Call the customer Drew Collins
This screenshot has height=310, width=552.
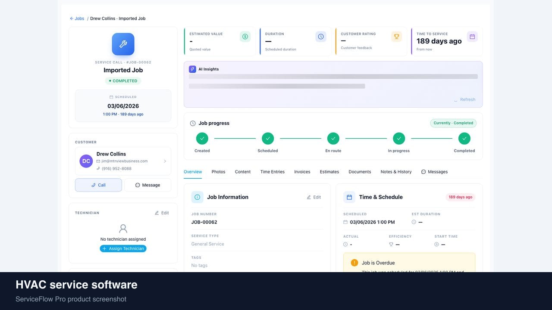pyautogui.click(x=98, y=185)
